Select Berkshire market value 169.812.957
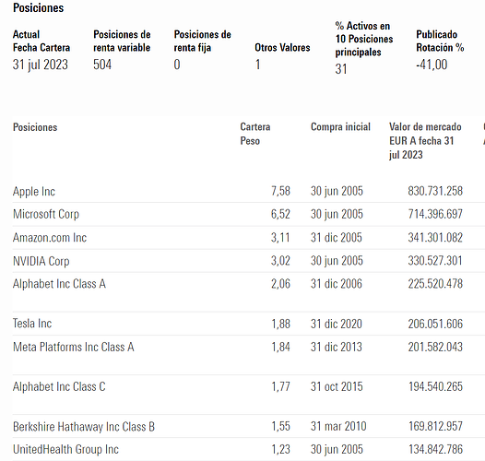This screenshot has width=485, height=461. tap(435, 426)
